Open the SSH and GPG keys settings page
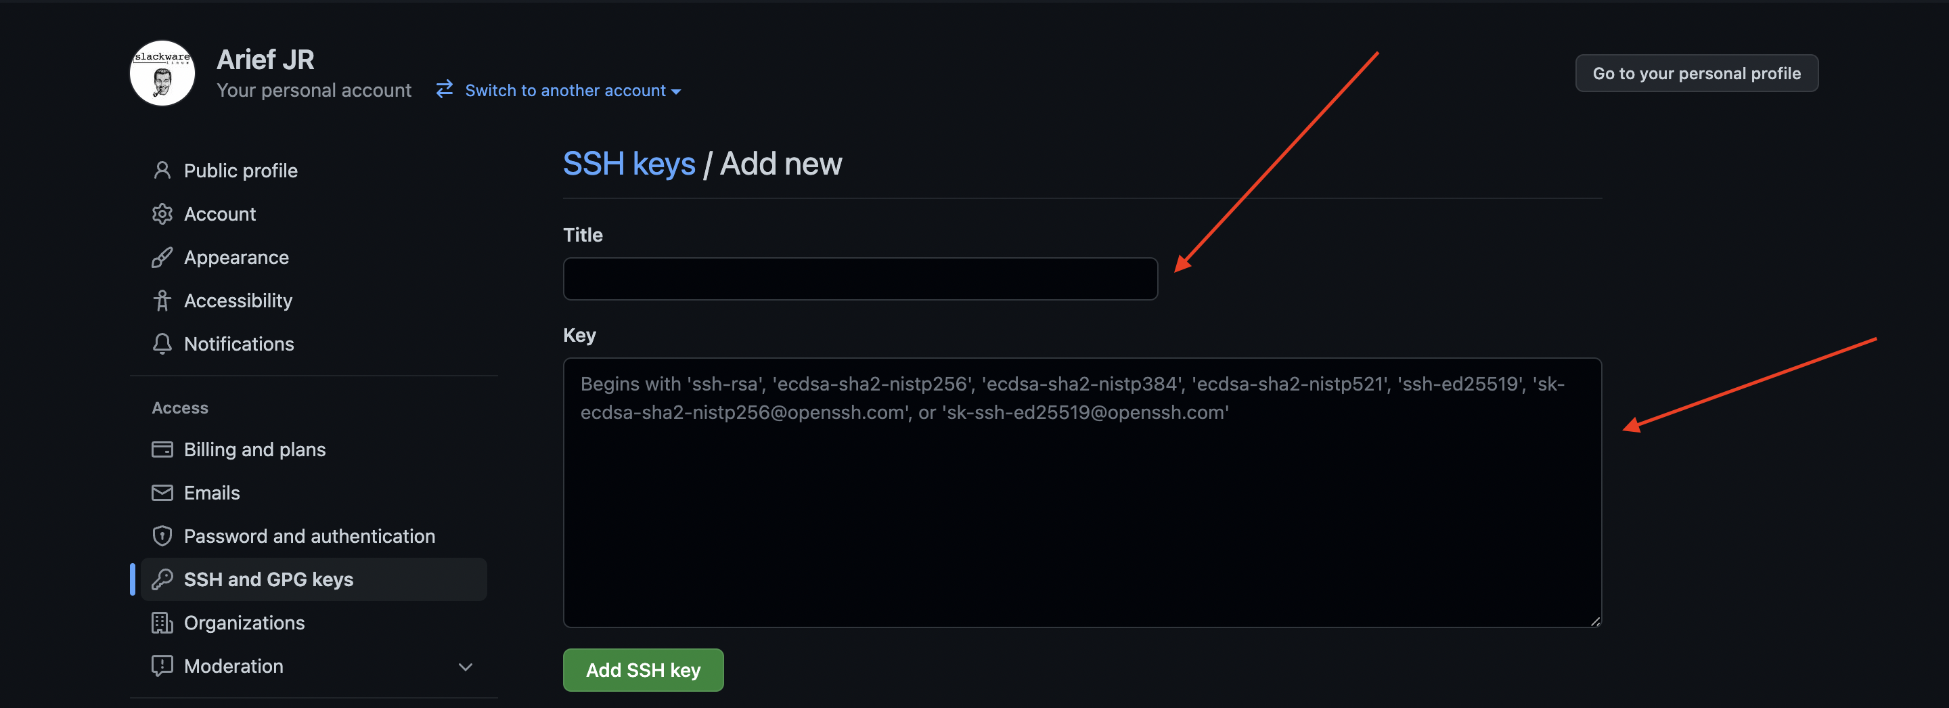 (x=269, y=579)
